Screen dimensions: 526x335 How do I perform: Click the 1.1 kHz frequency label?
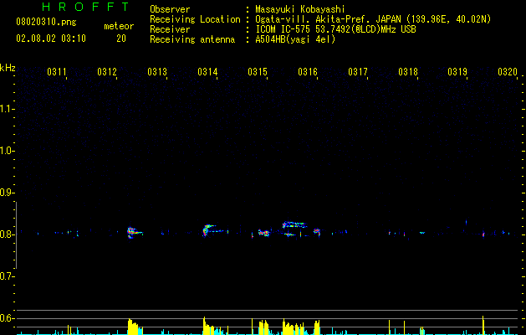pyautogui.click(x=7, y=109)
